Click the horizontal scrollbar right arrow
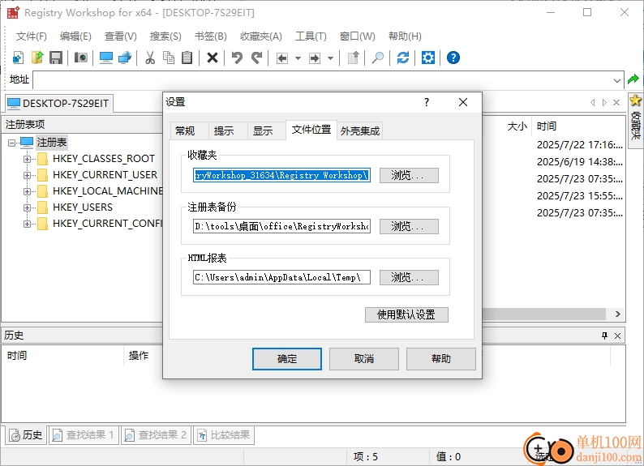This screenshot has height=466, width=644. click(x=618, y=314)
